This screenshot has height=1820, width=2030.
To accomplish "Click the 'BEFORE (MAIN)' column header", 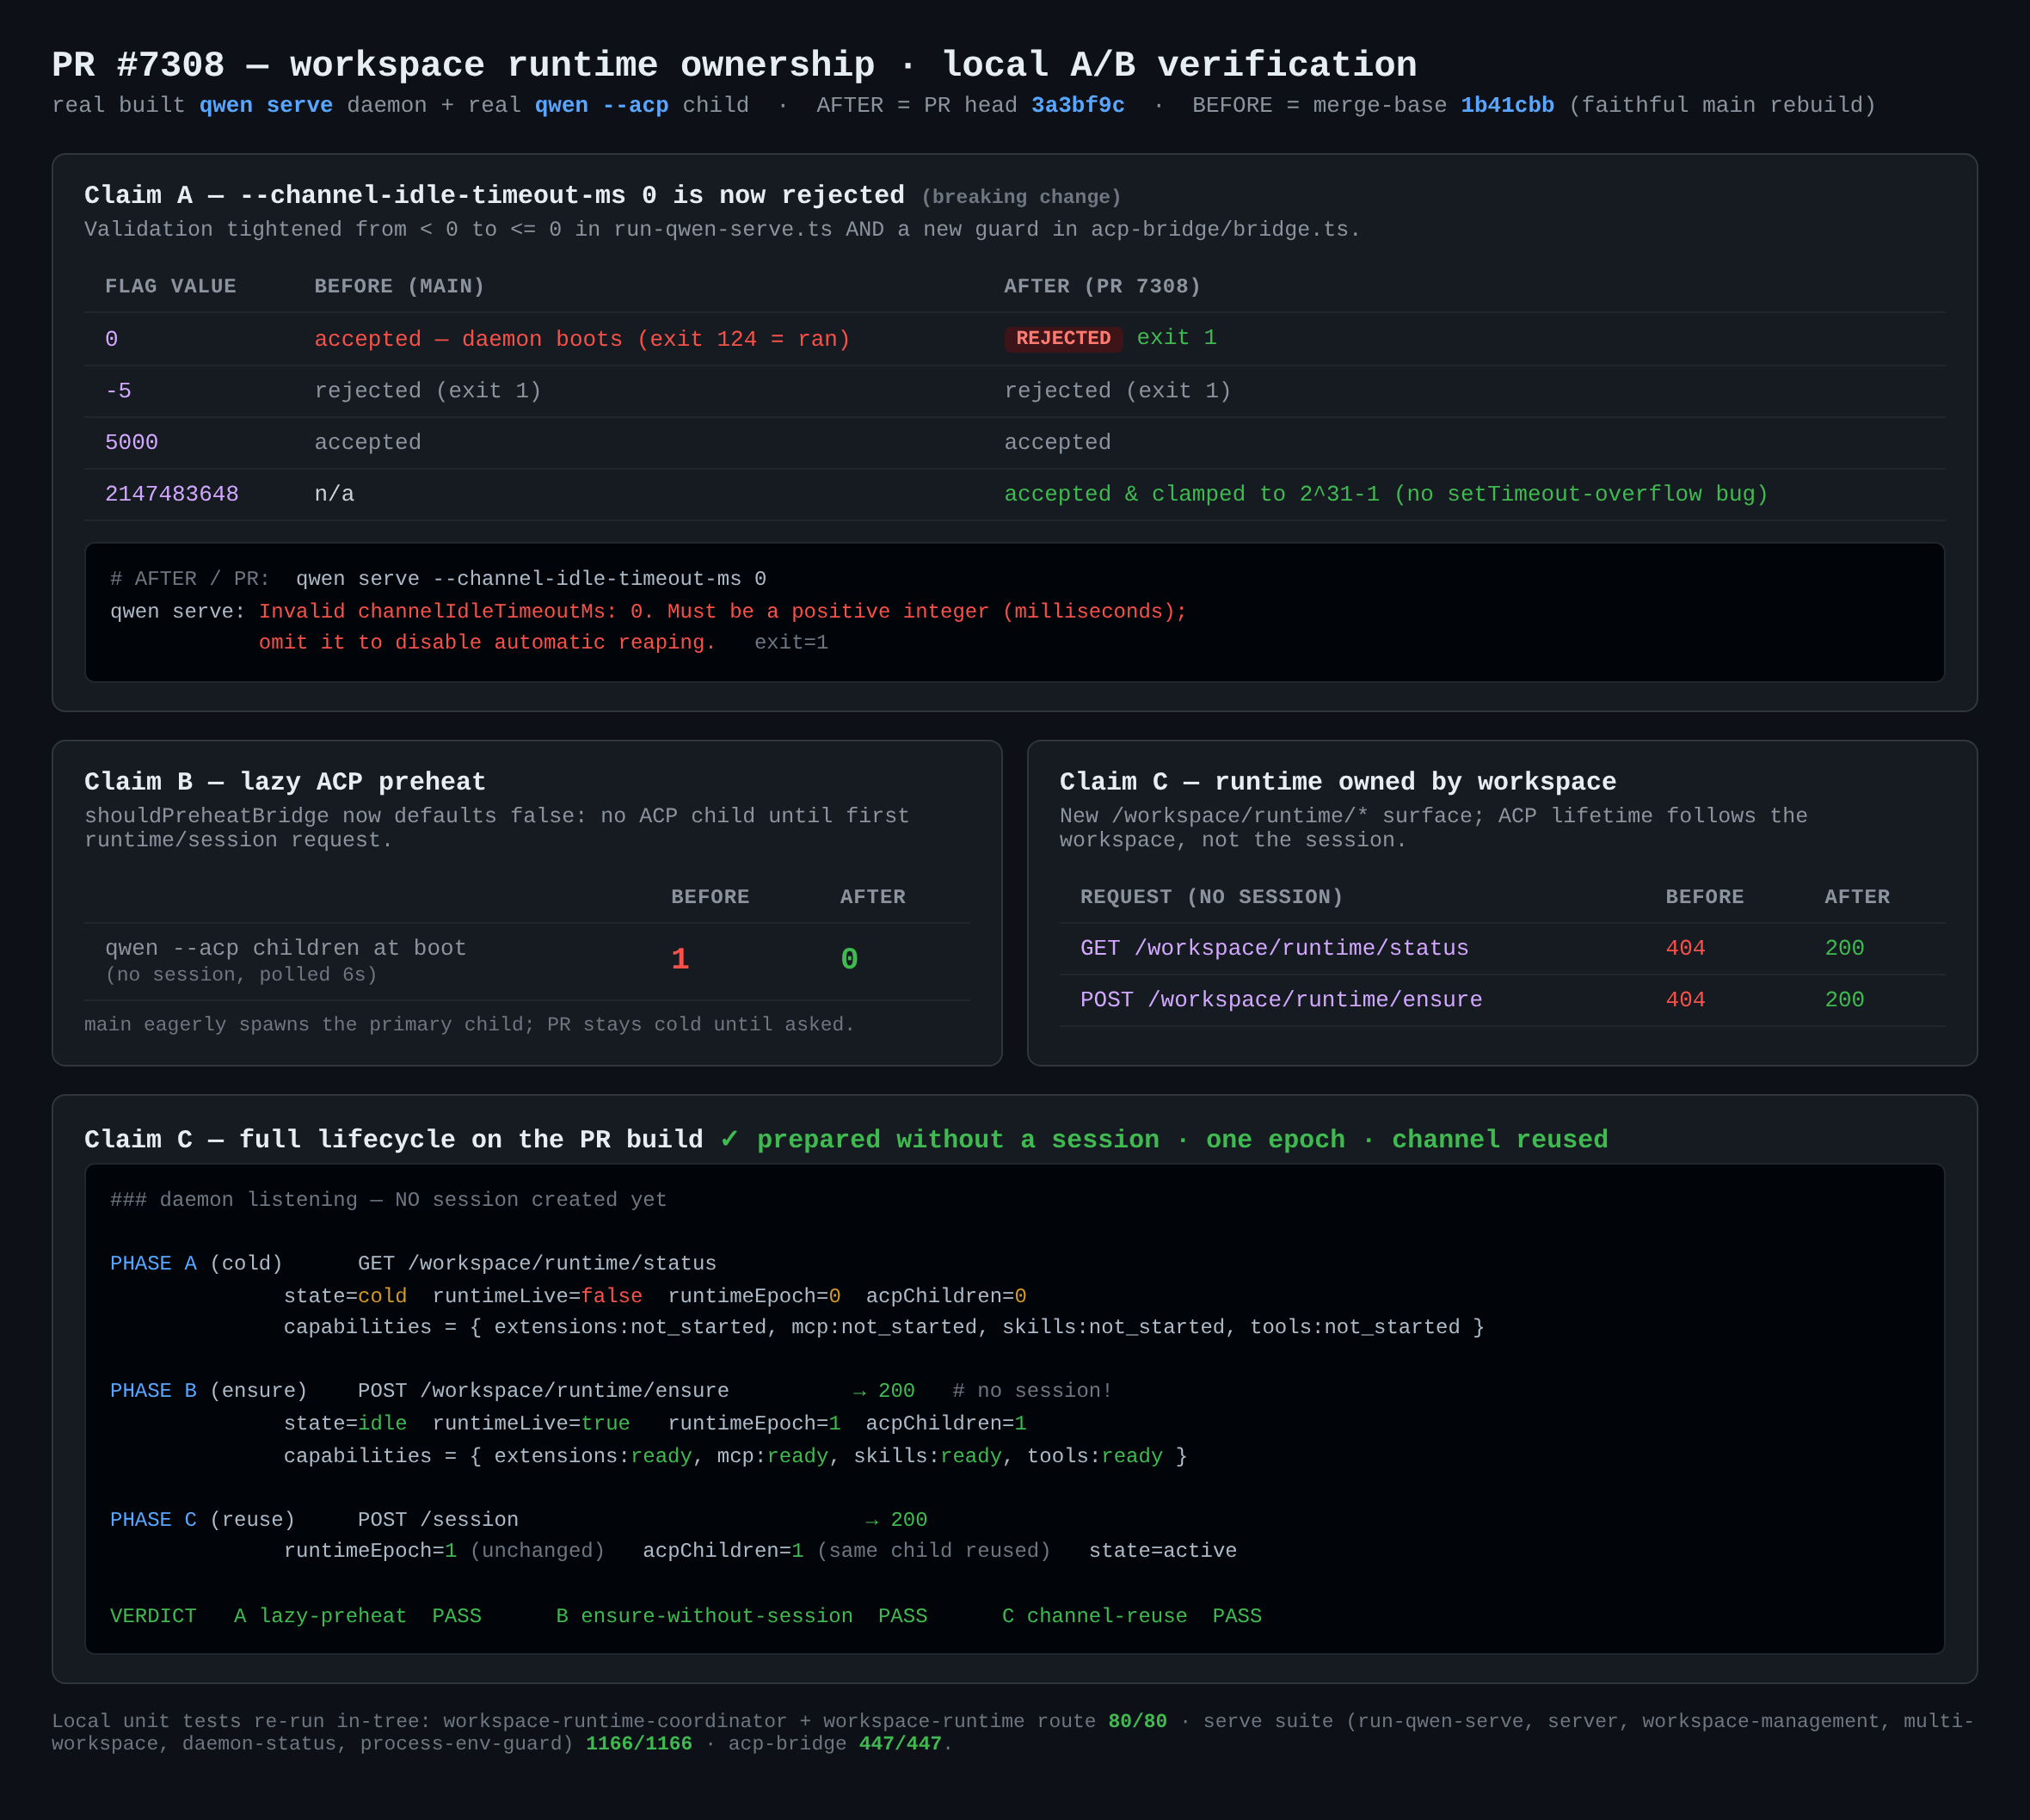I will 399,286.
